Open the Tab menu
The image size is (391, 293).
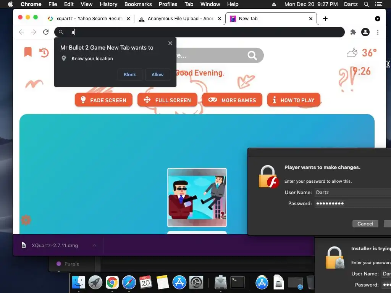pyautogui.click(x=189, y=4)
